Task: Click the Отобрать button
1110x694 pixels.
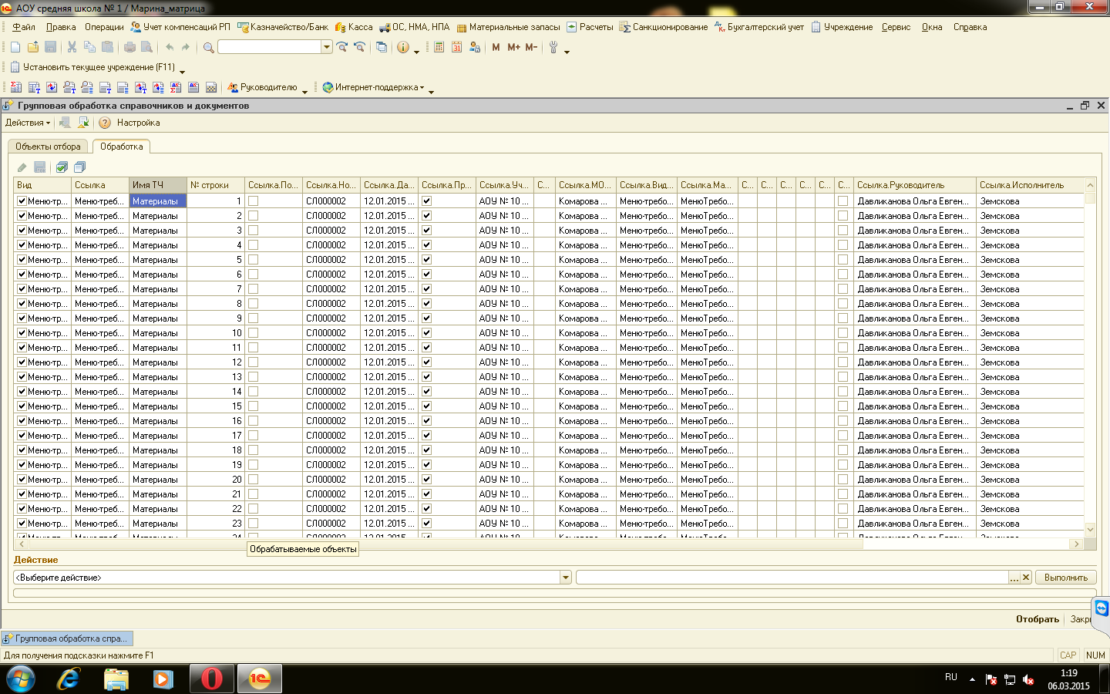Action: click(1037, 619)
